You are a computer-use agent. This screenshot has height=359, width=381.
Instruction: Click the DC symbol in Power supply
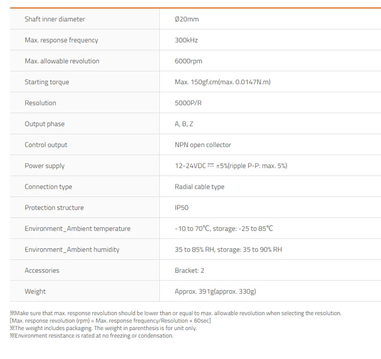click(x=211, y=165)
